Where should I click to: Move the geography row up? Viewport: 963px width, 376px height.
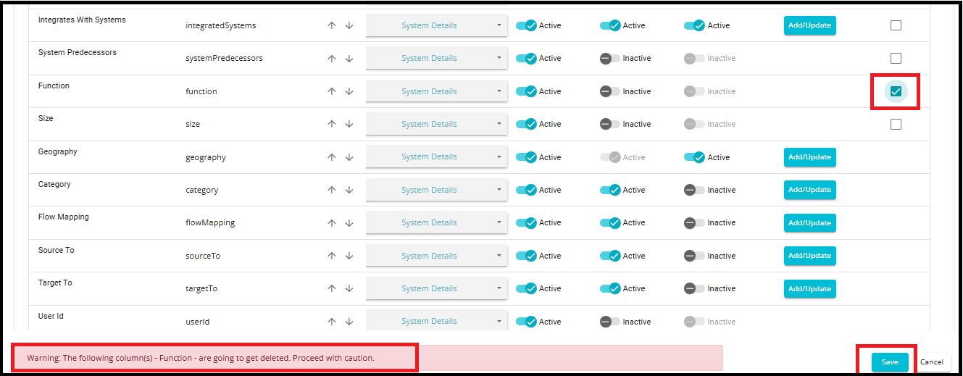[332, 157]
